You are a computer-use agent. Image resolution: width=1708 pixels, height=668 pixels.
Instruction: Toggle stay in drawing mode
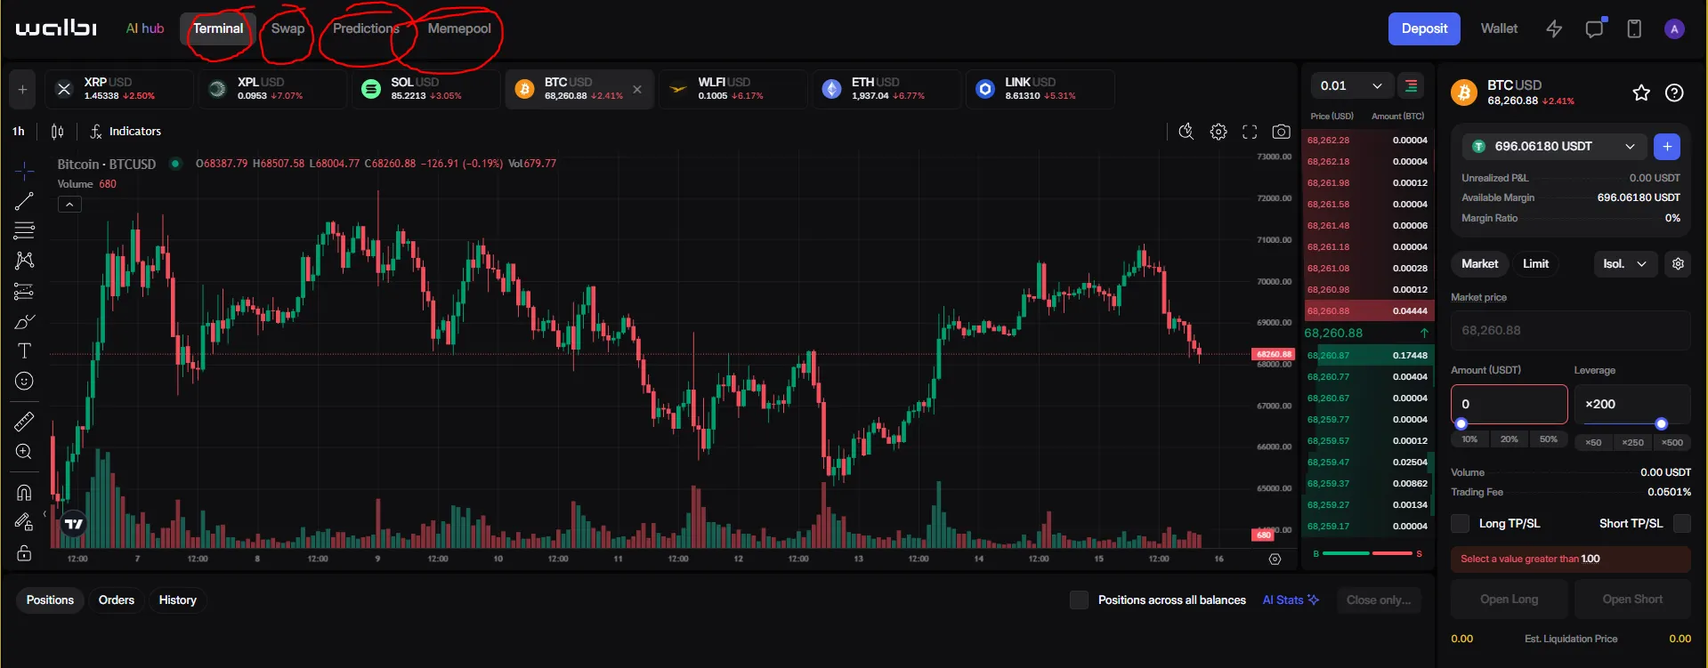pos(24,522)
